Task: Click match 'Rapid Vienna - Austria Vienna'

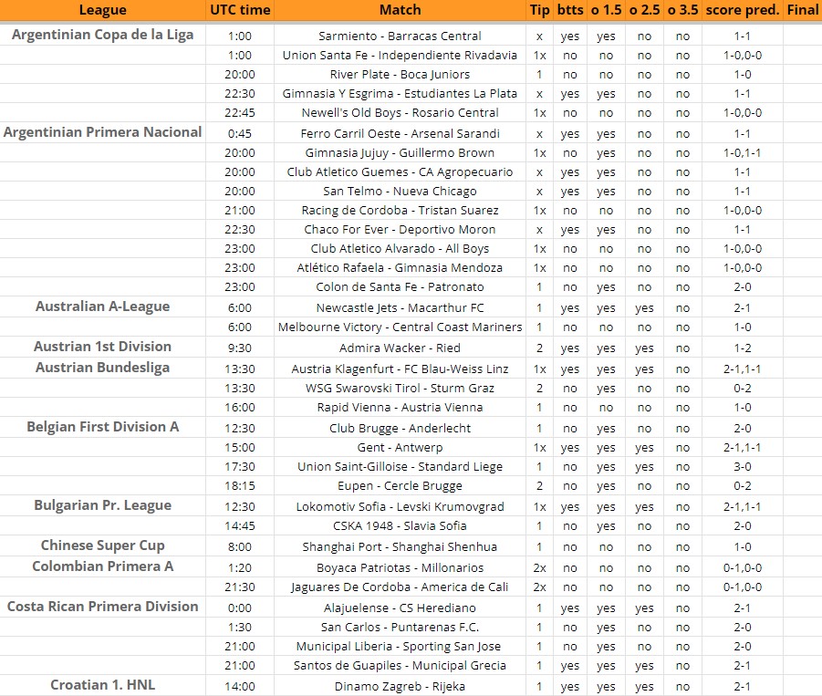Action: tap(400, 407)
